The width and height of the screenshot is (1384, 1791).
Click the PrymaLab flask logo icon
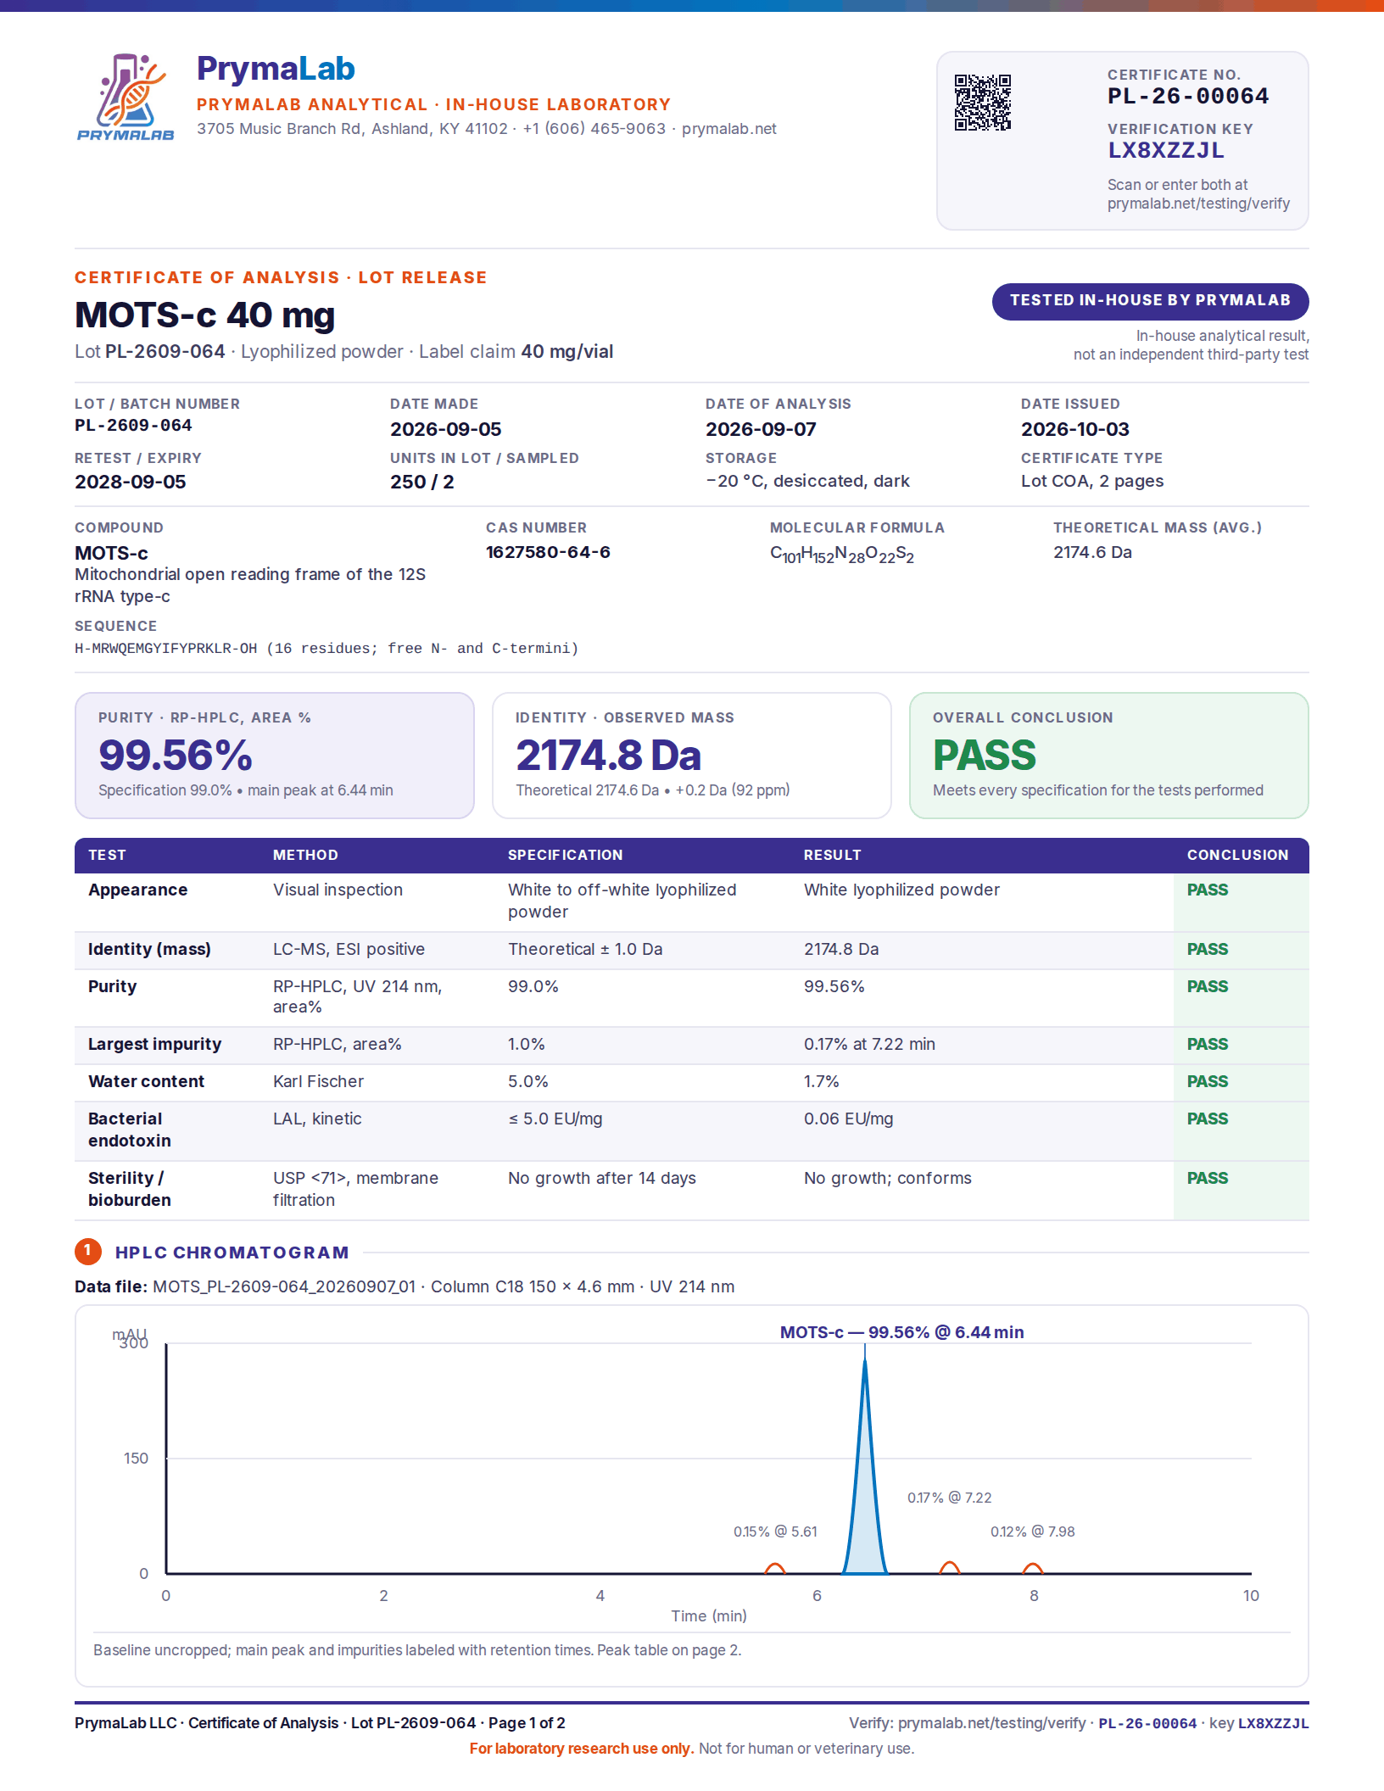tap(126, 97)
